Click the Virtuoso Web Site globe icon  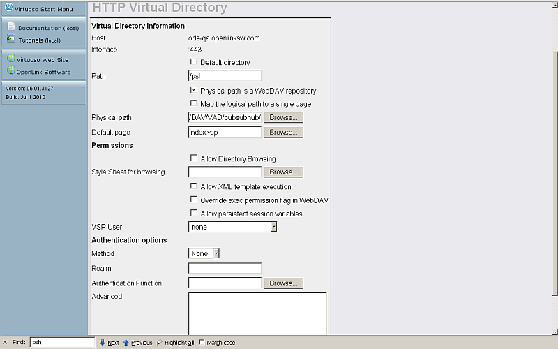tap(10, 59)
